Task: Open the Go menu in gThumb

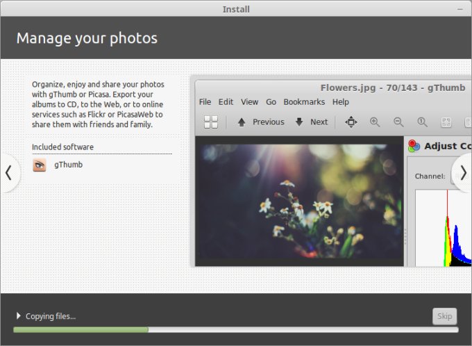Action: (x=271, y=102)
